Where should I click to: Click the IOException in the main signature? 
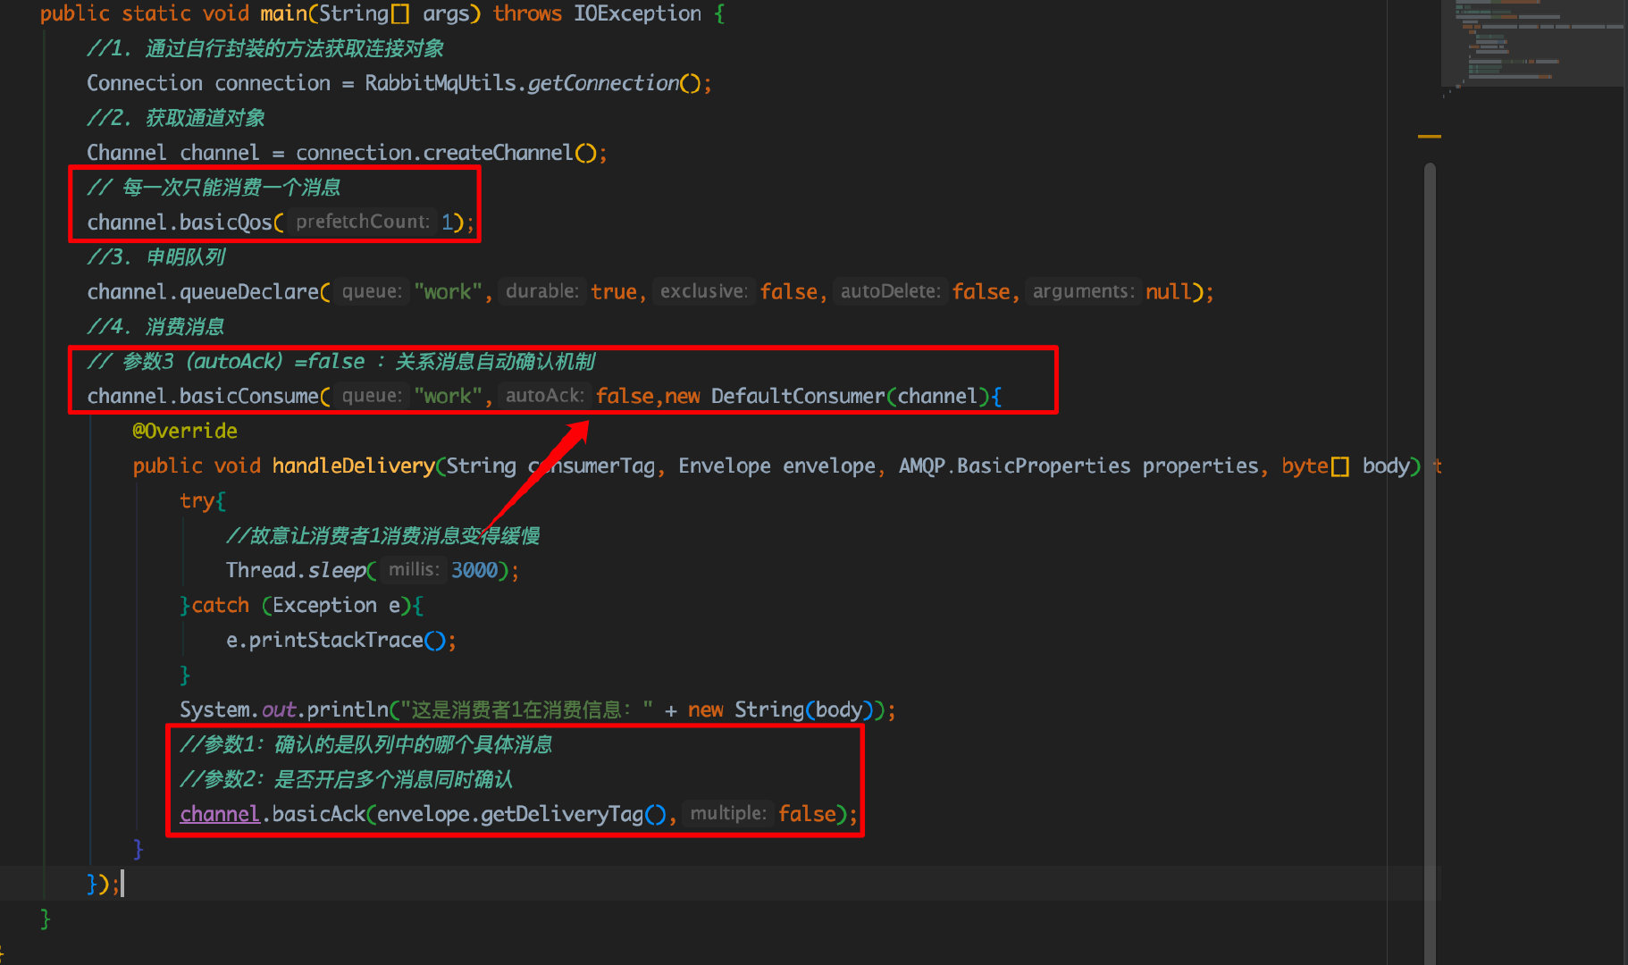(637, 13)
